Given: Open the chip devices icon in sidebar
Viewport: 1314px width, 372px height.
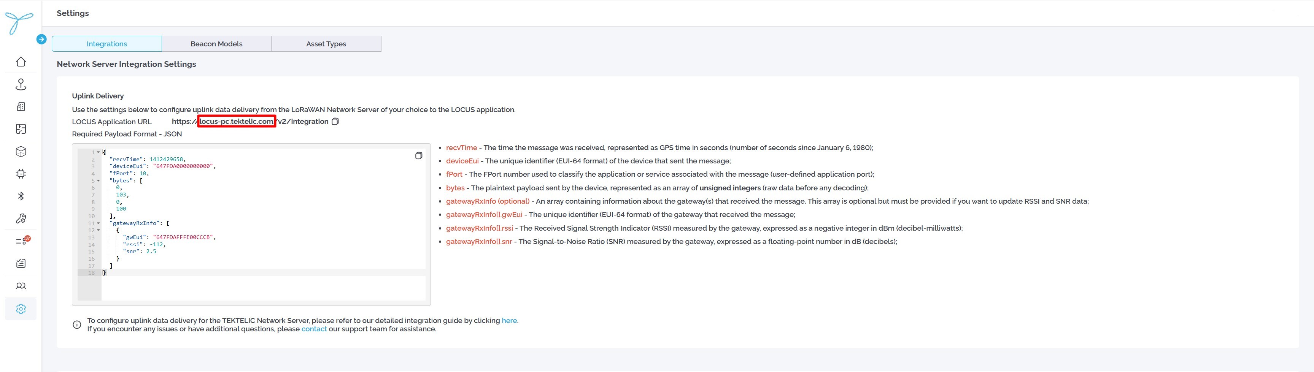Looking at the screenshot, I should [21, 174].
